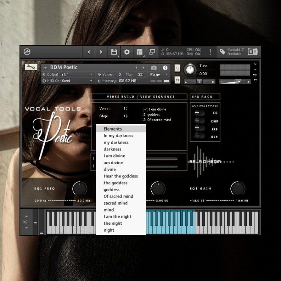Open instrument edit mode wrench icon
The height and width of the screenshot is (281, 281).
point(31,67)
